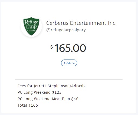The width and height of the screenshot is (138, 115).
Task: Expand the chevron arrow beside CAD
Action: 74,63
